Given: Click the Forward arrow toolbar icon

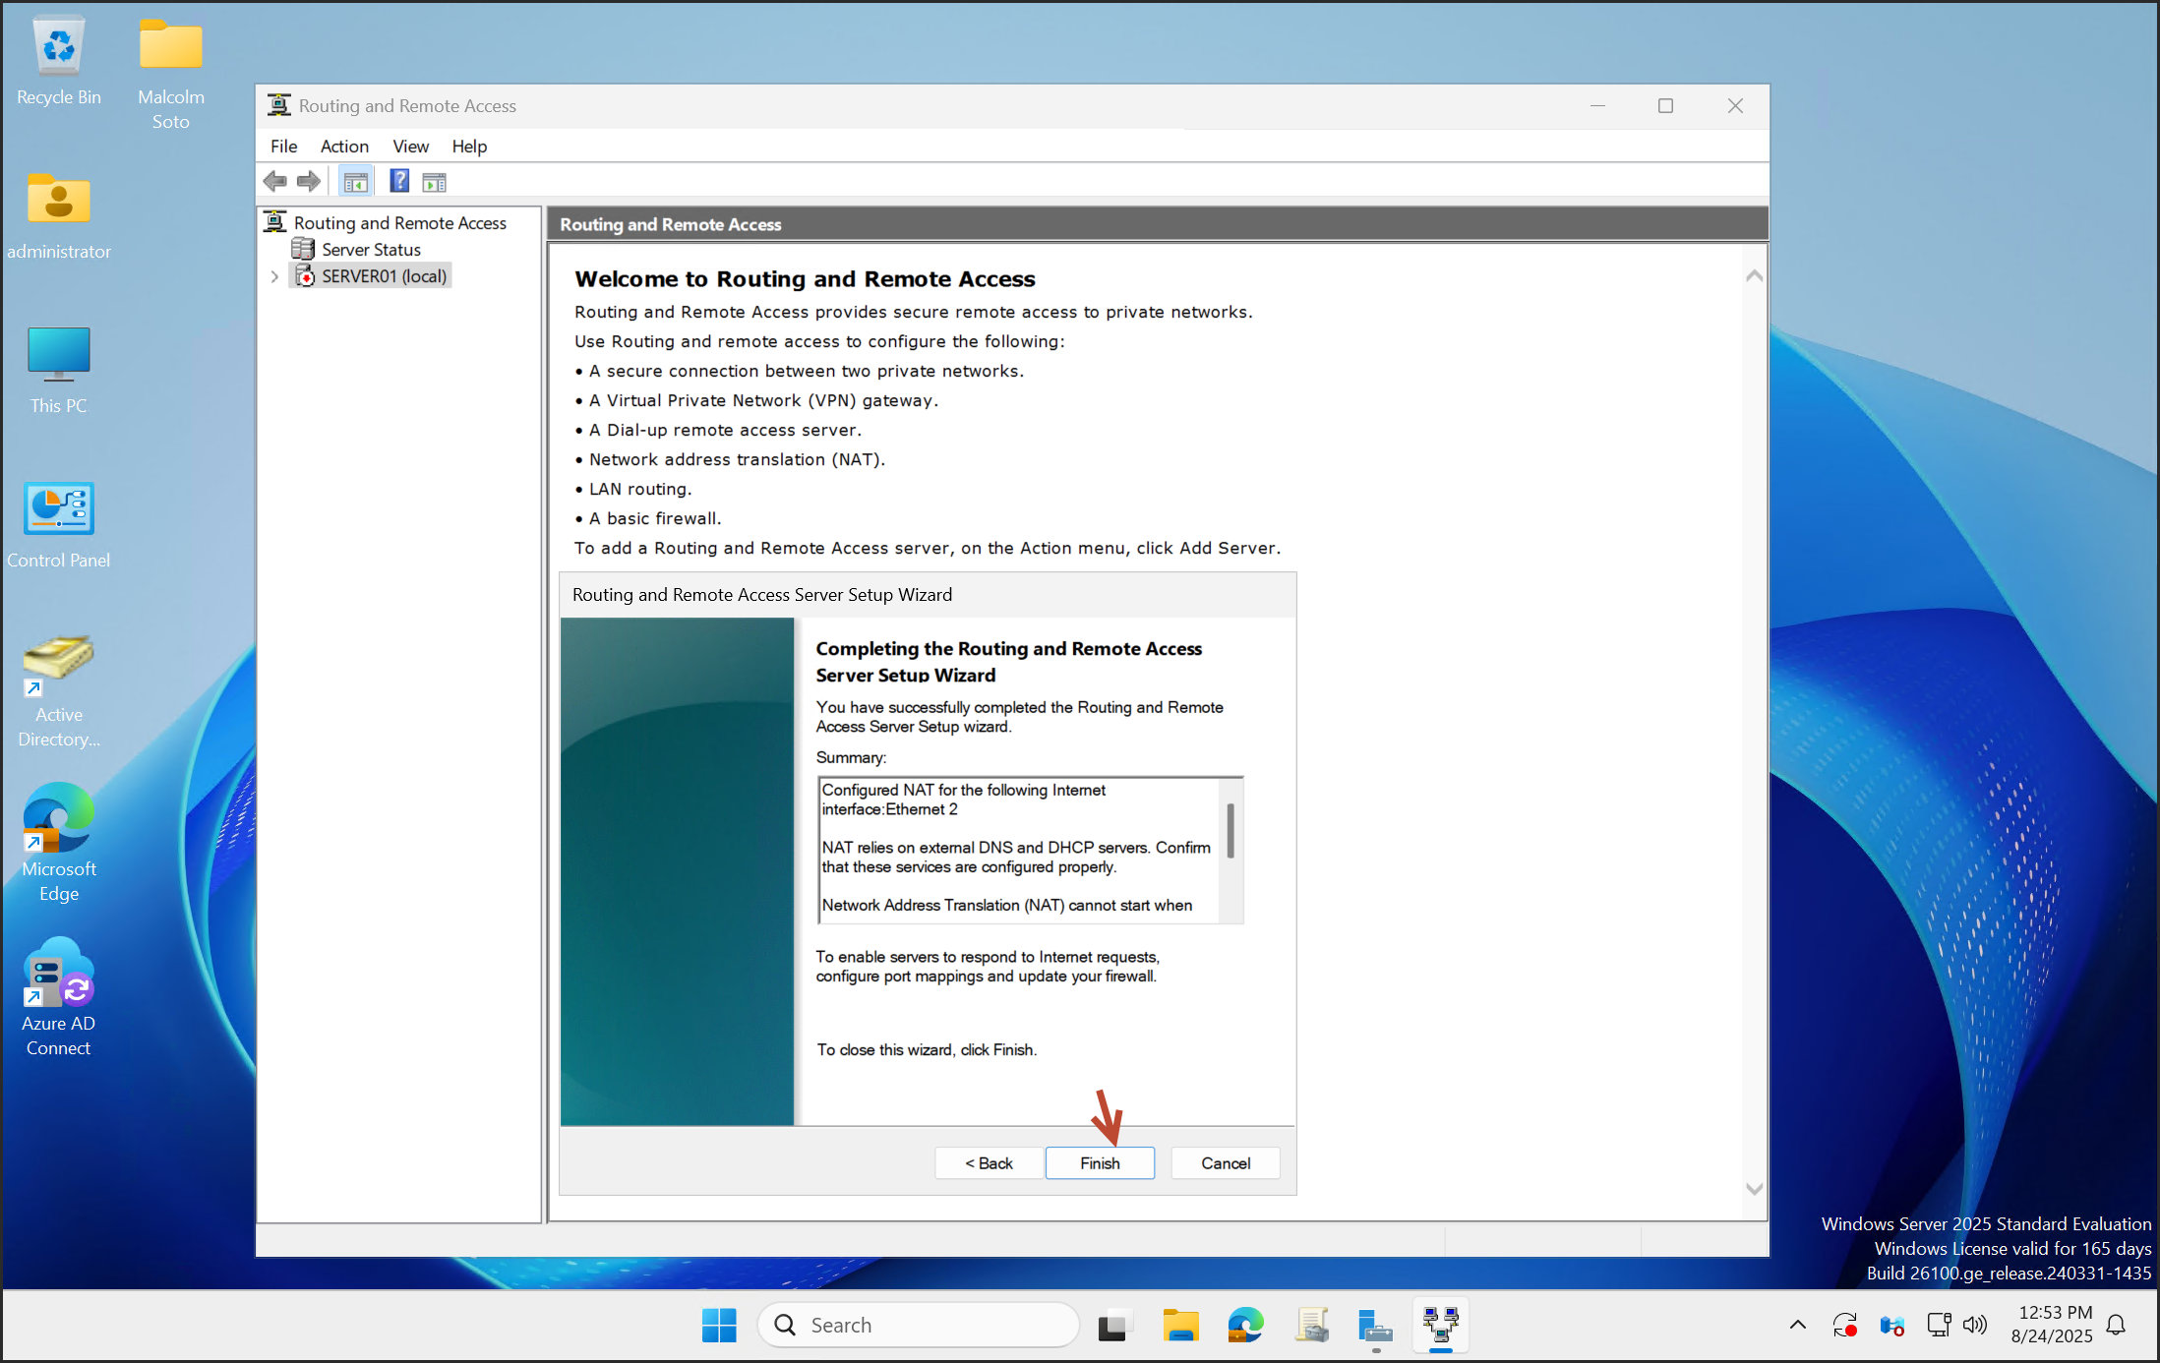Looking at the screenshot, I should 309,182.
